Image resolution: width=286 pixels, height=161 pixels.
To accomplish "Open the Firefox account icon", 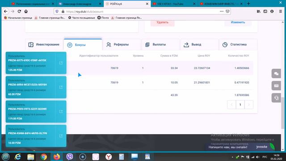I will tap(272, 11).
